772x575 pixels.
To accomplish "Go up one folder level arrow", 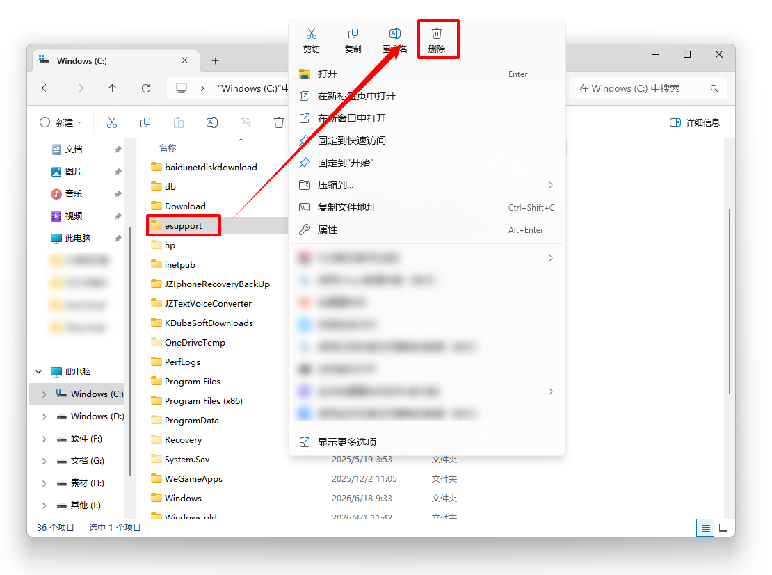I will point(112,88).
